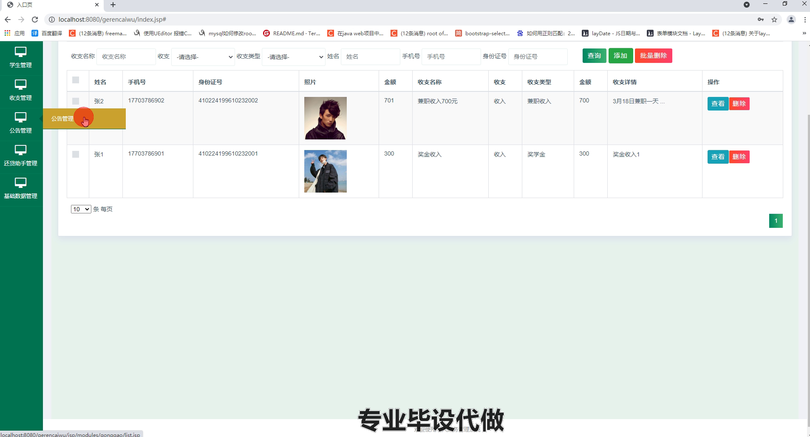Close the 入口页 tab

97,5
